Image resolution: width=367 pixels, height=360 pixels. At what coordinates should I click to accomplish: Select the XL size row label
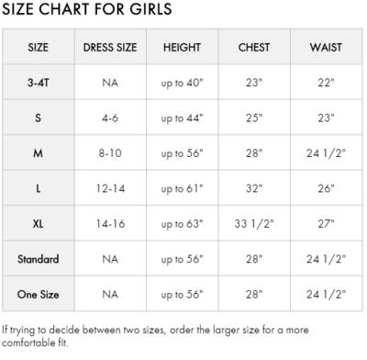pos(39,224)
